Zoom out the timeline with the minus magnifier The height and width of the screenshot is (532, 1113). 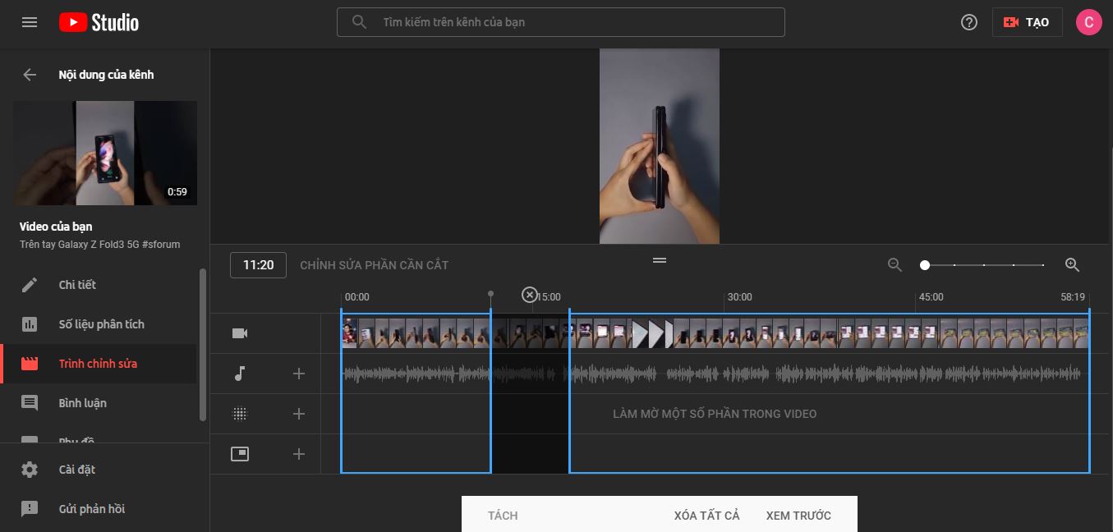pyautogui.click(x=895, y=265)
